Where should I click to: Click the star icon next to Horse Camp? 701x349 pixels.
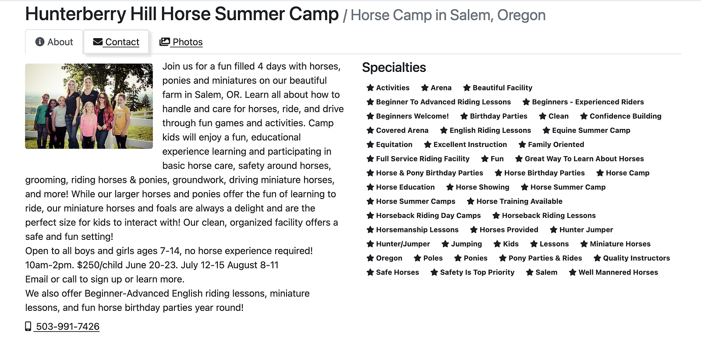600,173
